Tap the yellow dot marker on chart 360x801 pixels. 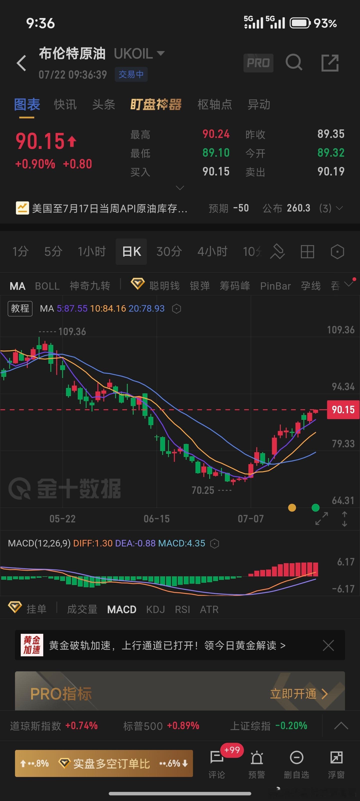tap(292, 508)
